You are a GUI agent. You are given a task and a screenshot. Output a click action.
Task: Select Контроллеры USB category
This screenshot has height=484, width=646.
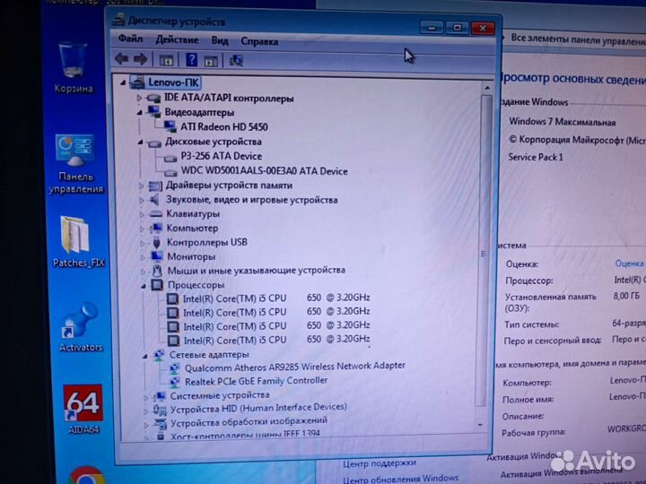pyautogui.click(x=207, y=242)
